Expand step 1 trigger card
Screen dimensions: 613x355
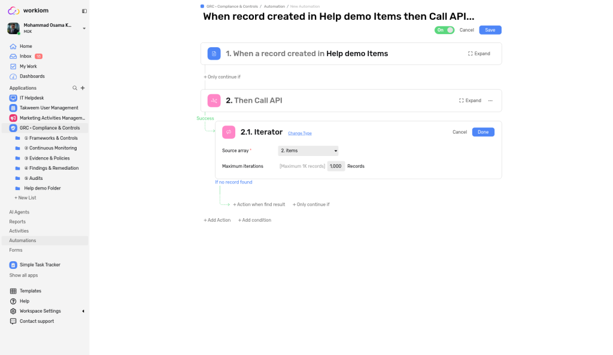pos(479,54)
